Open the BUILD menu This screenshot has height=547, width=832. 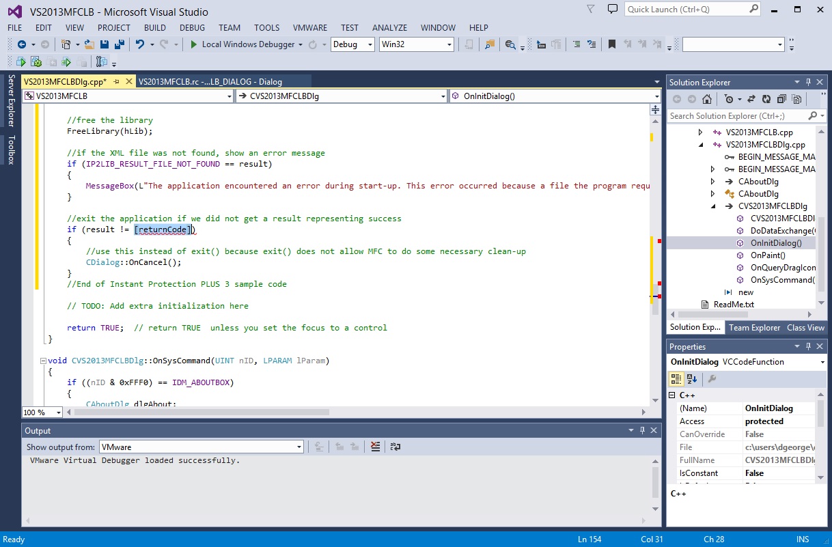coord(155,28)
